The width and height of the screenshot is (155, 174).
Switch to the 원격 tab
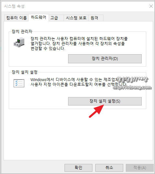tap(94, 18)
